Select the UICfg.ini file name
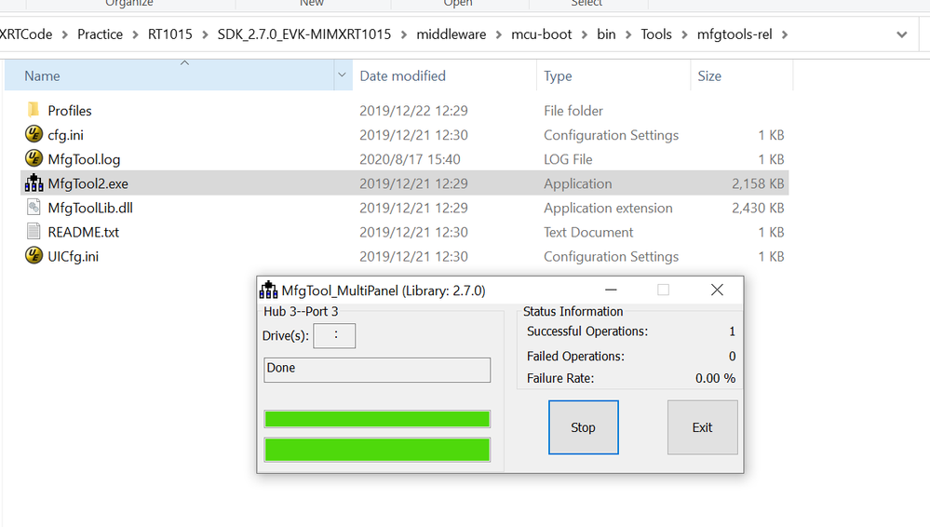The width and height of the screenshot is (930, 527). tap(73, 257)
